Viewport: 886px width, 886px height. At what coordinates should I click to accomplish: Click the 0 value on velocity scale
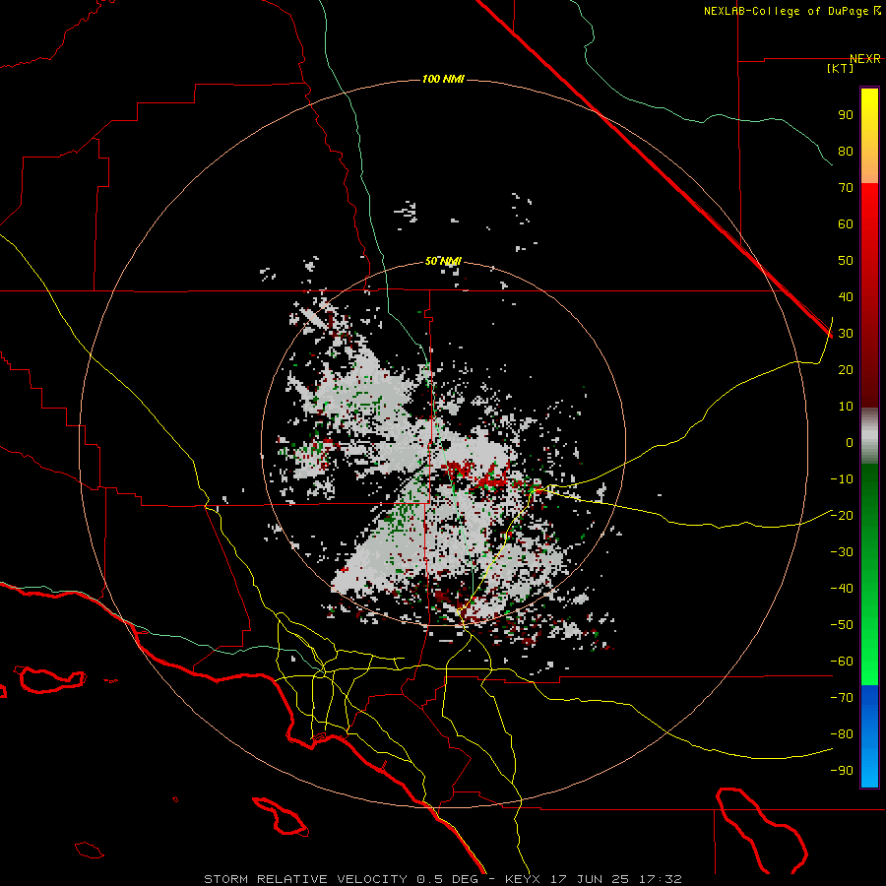click(850, 443)
